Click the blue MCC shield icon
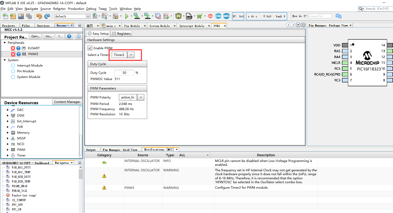Image resolution: width=393 pixels, height=213 pixels. (226, 16)
